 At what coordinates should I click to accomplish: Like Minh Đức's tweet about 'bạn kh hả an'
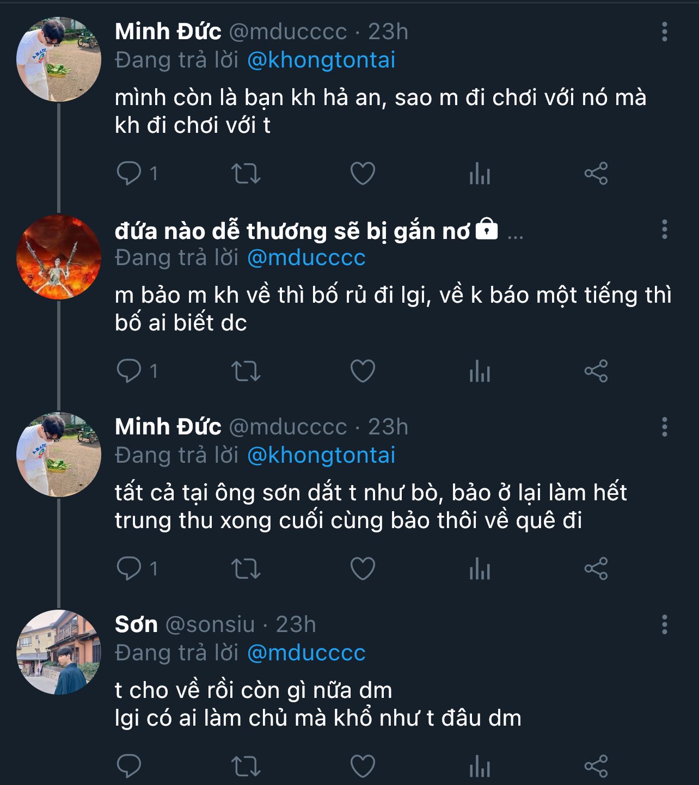point(363,174)
